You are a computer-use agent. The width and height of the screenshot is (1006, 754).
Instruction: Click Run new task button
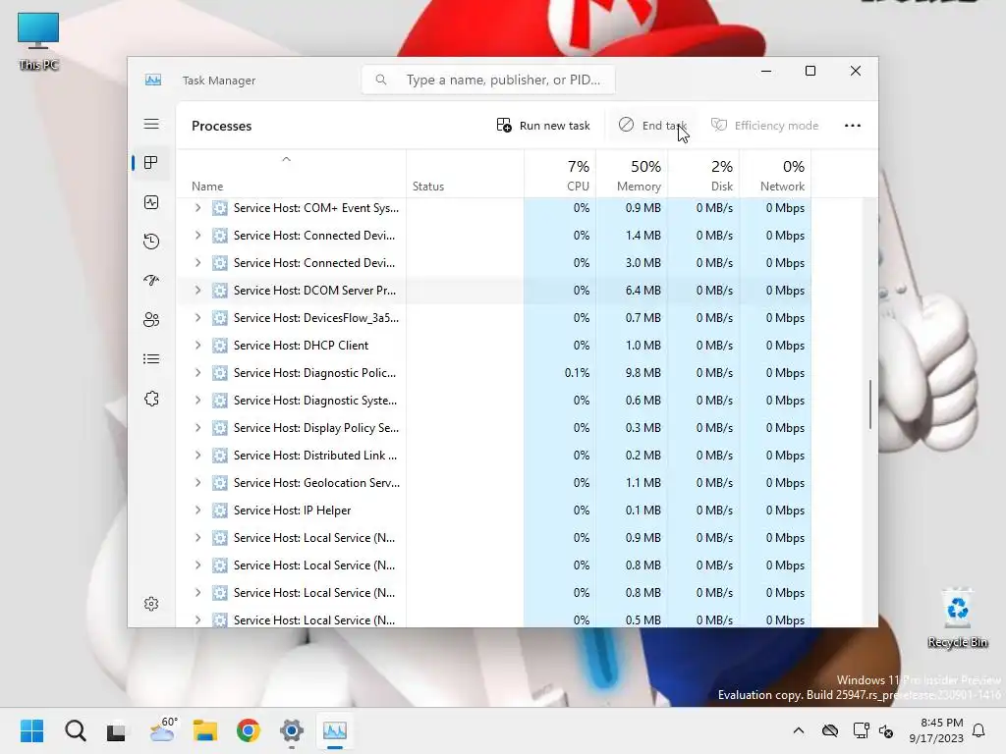[x=543, y=126]
